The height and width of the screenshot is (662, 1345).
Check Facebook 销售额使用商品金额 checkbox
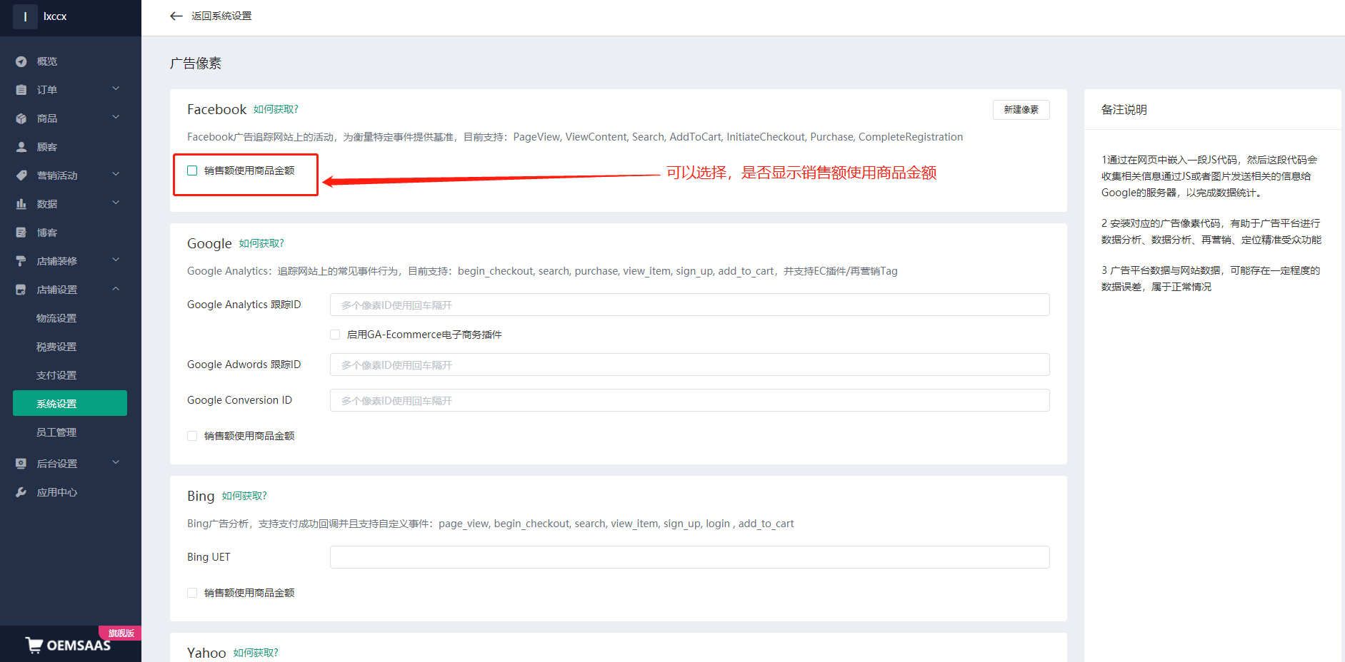(192, 170)
